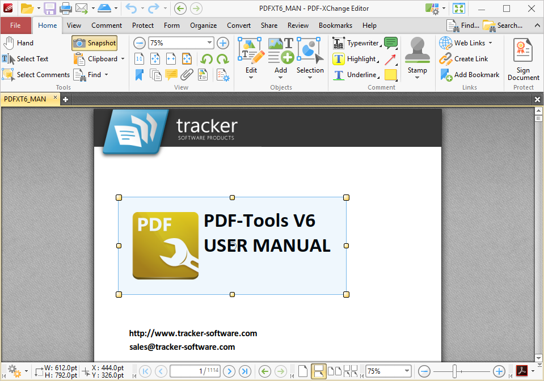Toggle Fit Visible page view mode
This screenshot has height=381, width=544.
pyautogui.click(x=186, y=58)
